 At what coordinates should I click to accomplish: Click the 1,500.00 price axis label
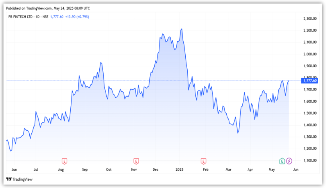click(310, 113)
